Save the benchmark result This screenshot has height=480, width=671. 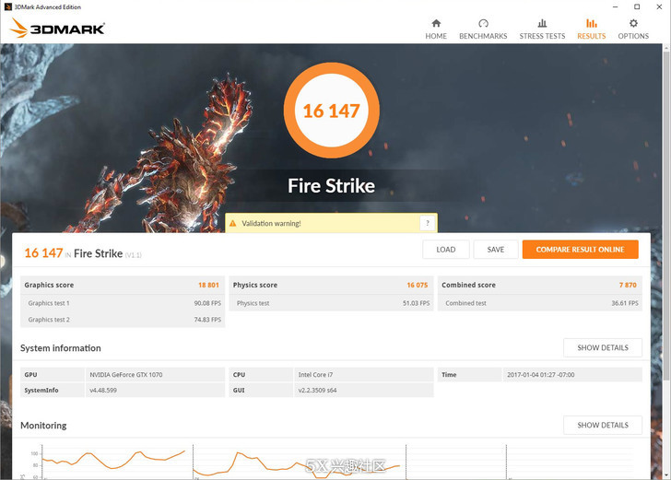tap(496, 250)
